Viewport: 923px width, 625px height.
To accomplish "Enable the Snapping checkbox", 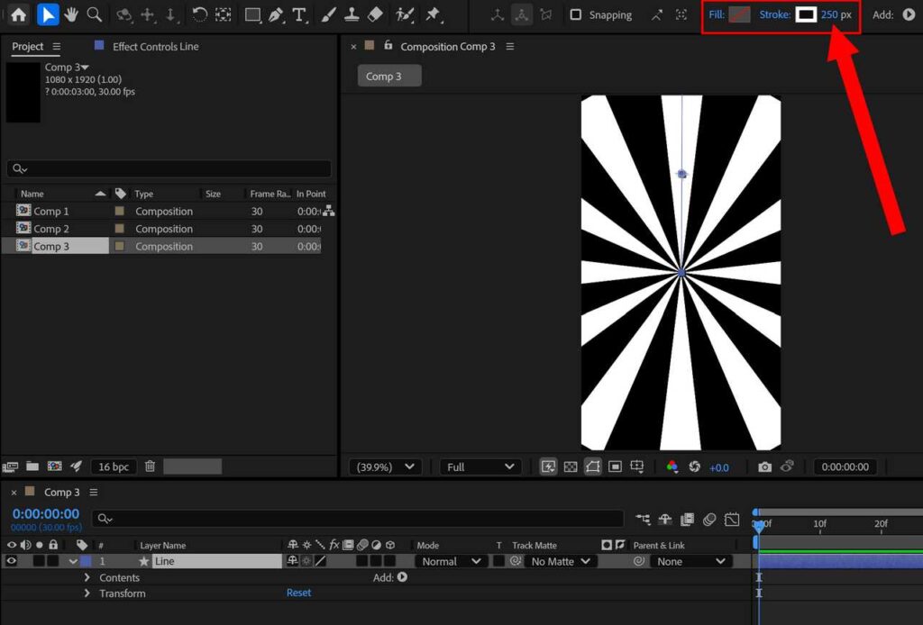I will 576,14.
